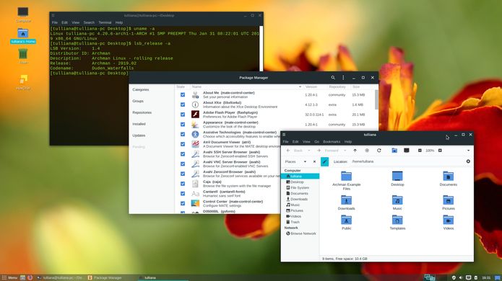Zoom in with the plus icon

pyautogui.click(x=440, y=151)
